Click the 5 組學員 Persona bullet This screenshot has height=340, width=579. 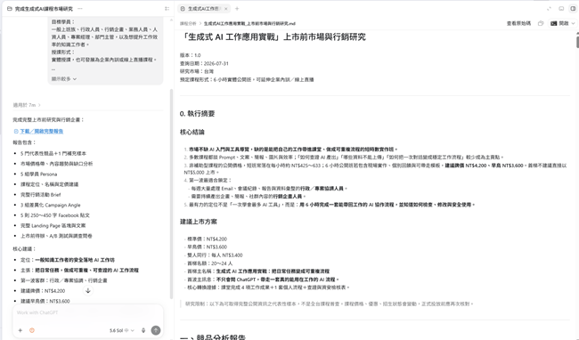point(39,174)
